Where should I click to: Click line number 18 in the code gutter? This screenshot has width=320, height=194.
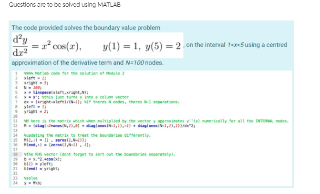click(15, 154)
